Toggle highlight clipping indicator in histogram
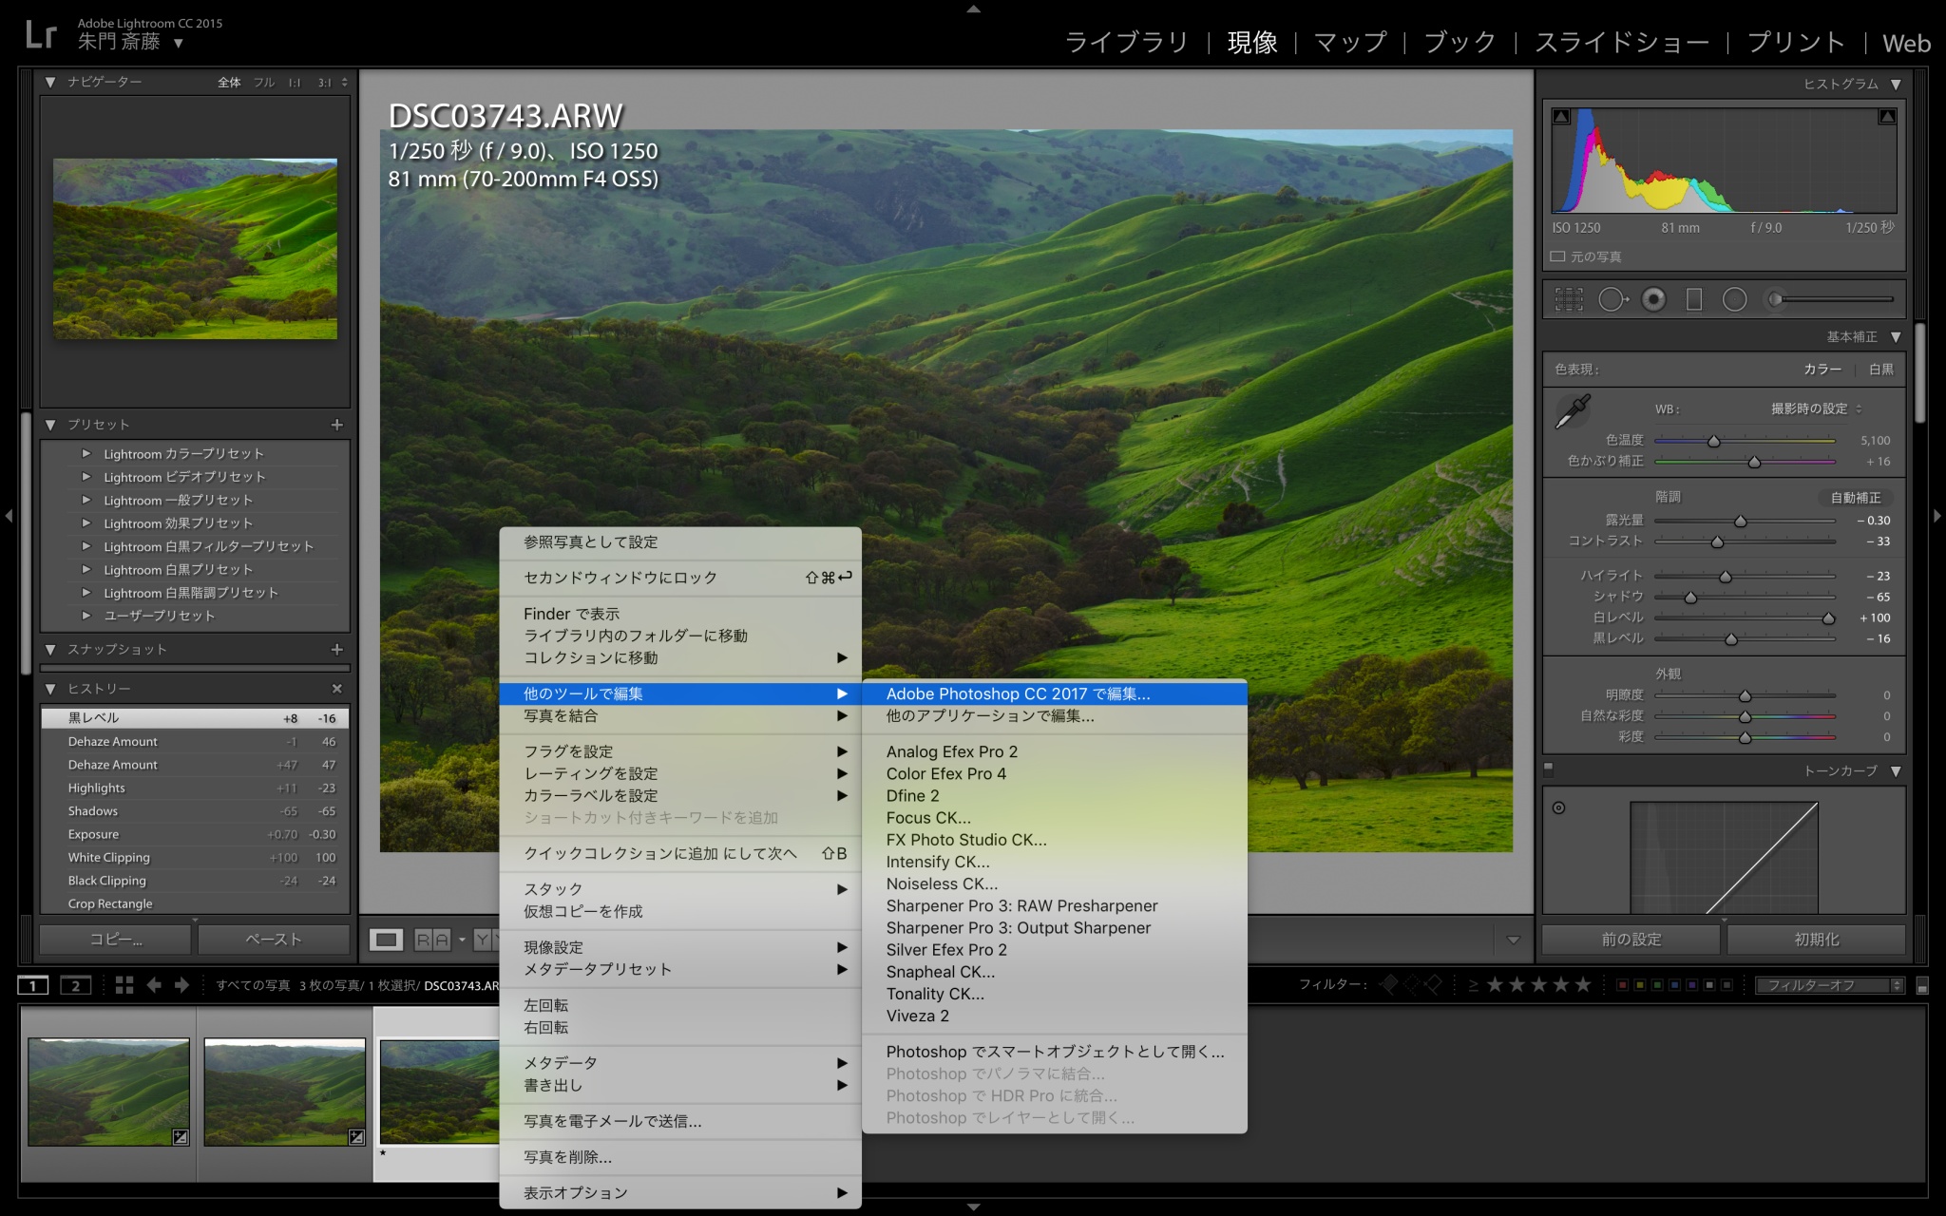The image size is (1946, 1216). coord(1887,116)
